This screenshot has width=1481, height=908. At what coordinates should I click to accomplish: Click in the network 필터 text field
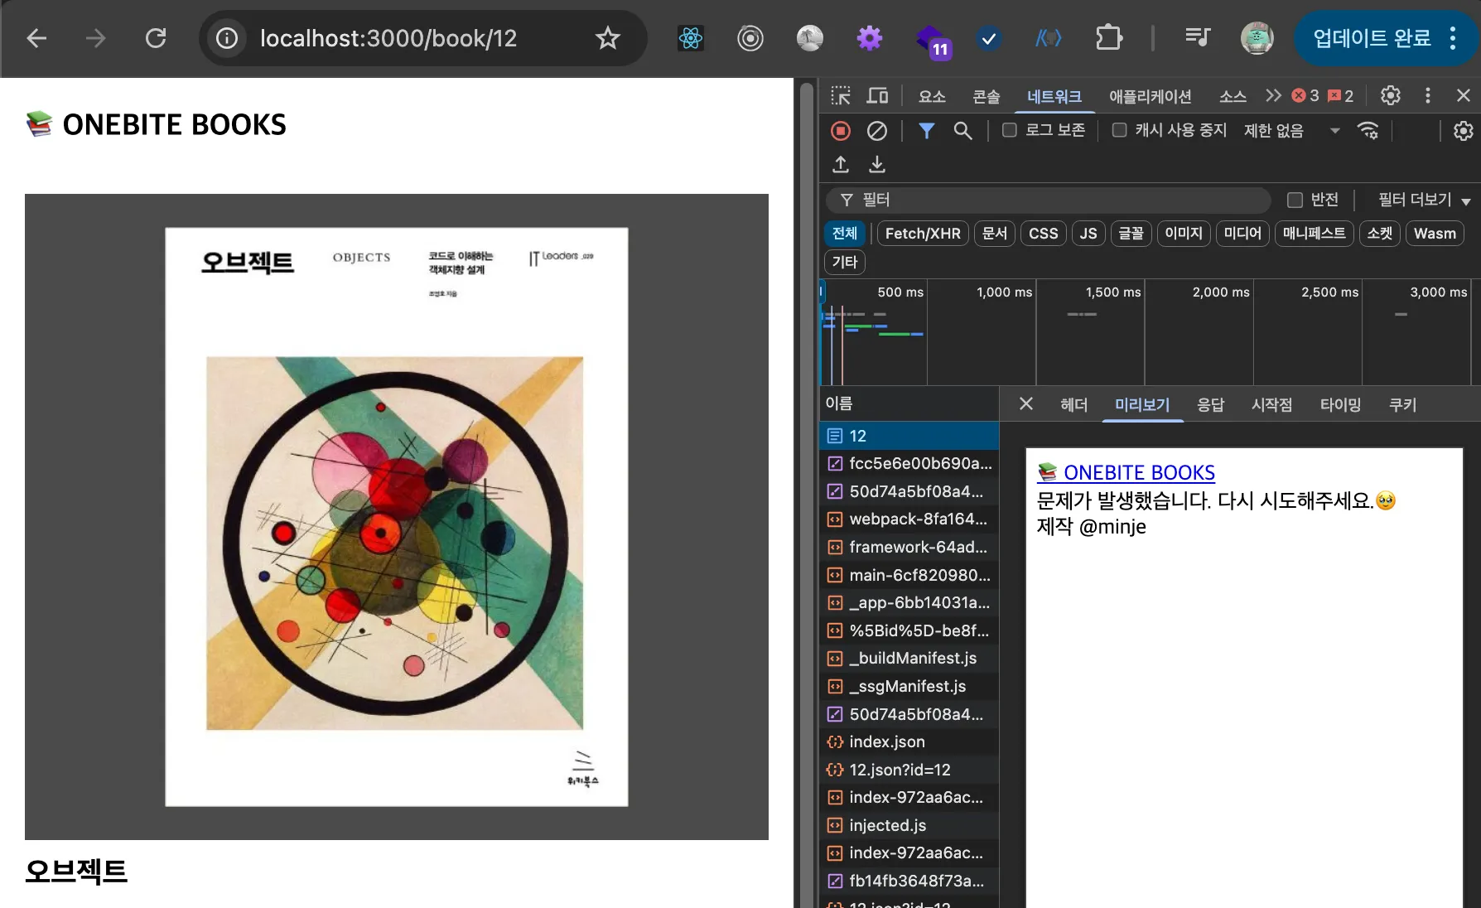coord(1048,200)
